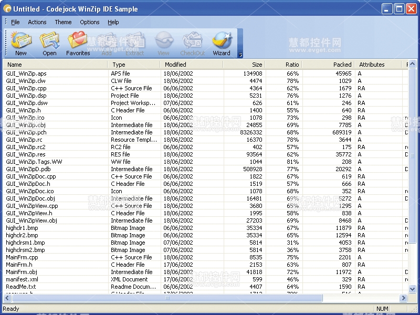This screenshot has height=315, width=420.
Task: Sort list by Size column header
Action: point(244,65)
